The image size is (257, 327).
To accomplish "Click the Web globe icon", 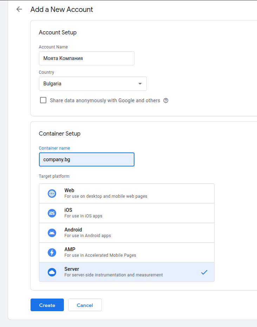I will (x=52, y=194).
